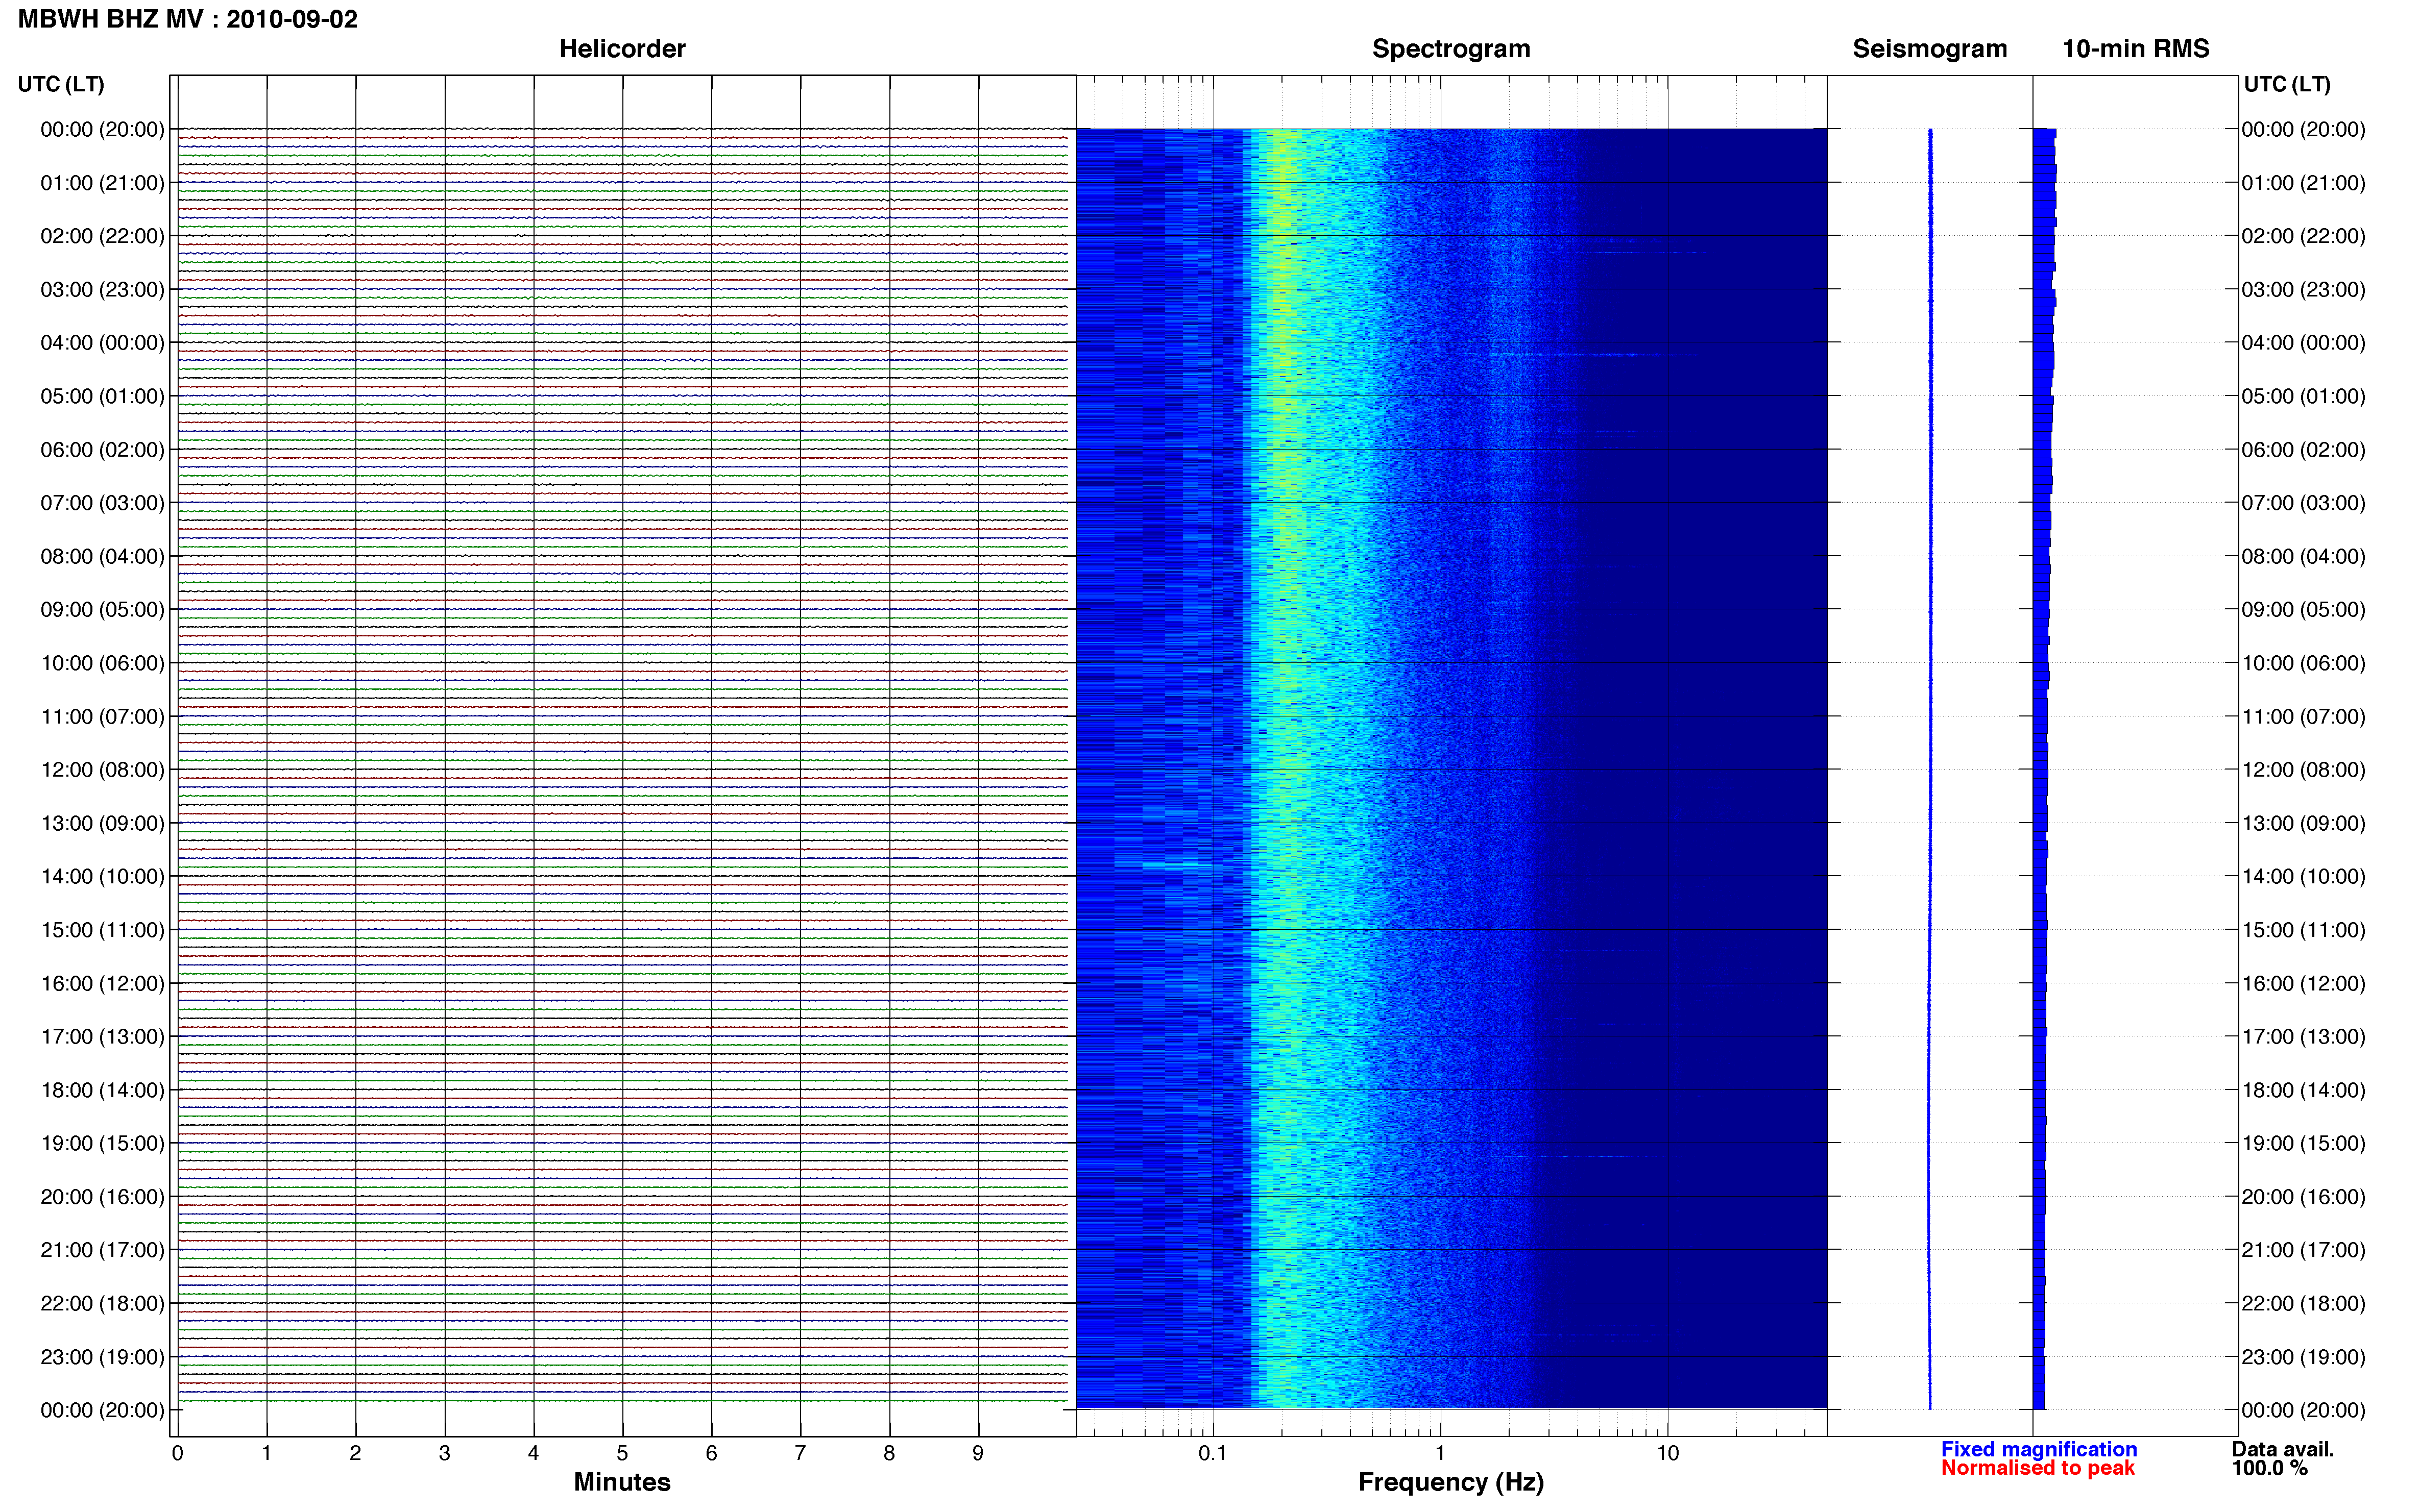Click left time label 04:00 (00:00)
2420x1512 pixels.
102,343
